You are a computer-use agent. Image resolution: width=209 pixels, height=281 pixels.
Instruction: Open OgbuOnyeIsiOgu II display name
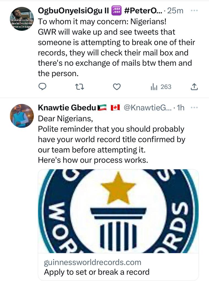(x=73, y=11)
